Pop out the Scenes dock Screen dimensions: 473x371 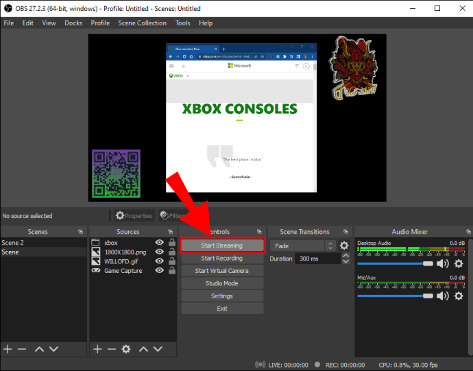coord(80,232)
